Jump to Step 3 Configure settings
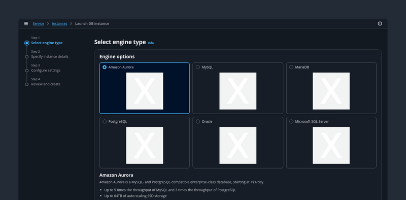The width and height of the screenshot is (406, 200). (x=46, y=70)
